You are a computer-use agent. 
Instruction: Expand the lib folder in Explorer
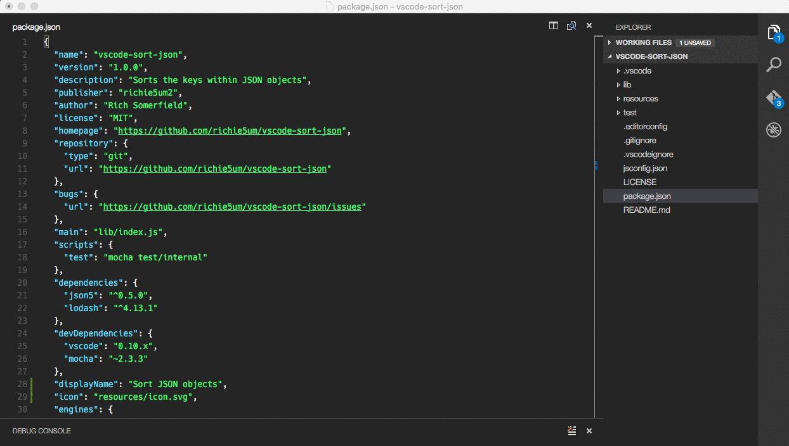click(x=627, y=84)
